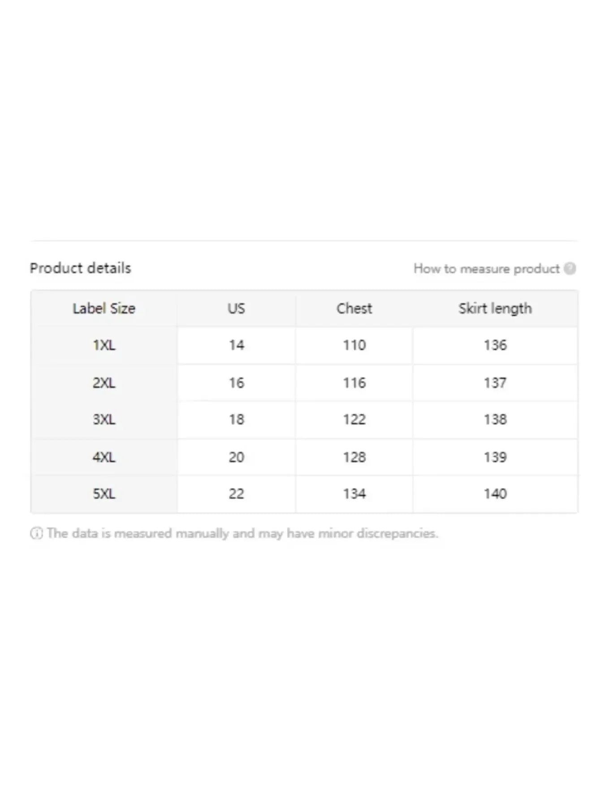Click the Product details heading

[81, 268]
